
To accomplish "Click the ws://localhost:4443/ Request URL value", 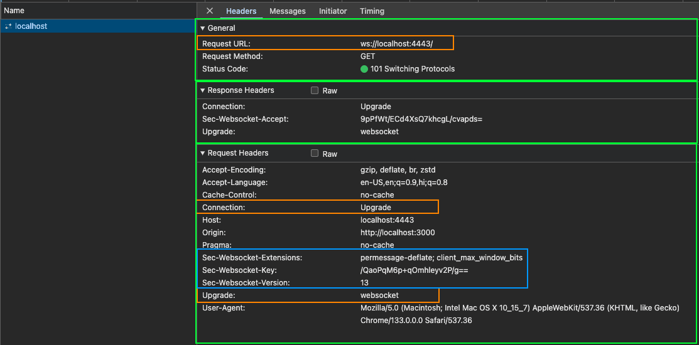I will 396,44.
